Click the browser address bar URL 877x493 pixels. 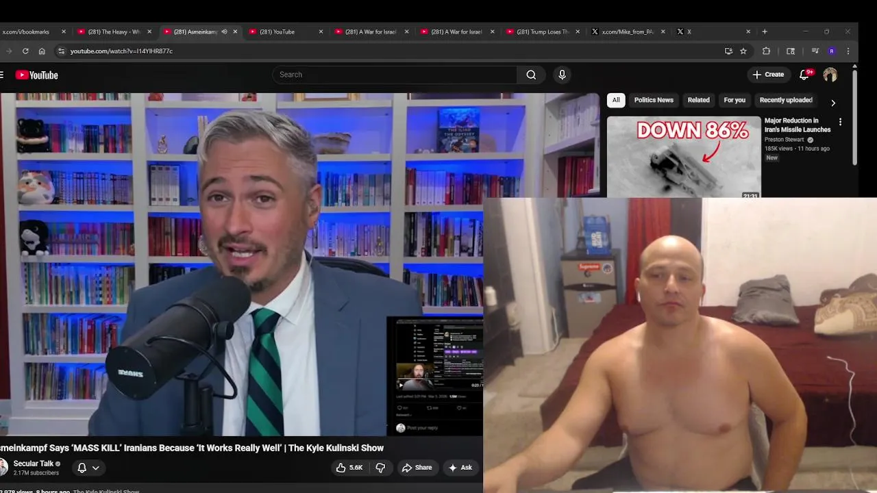pos(121,51)
